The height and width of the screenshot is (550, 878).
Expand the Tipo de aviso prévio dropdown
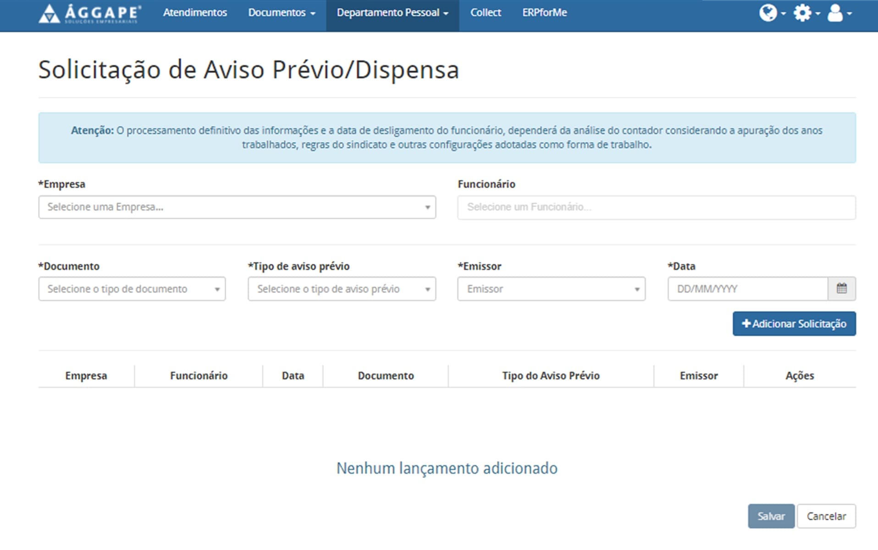[342, 289]
